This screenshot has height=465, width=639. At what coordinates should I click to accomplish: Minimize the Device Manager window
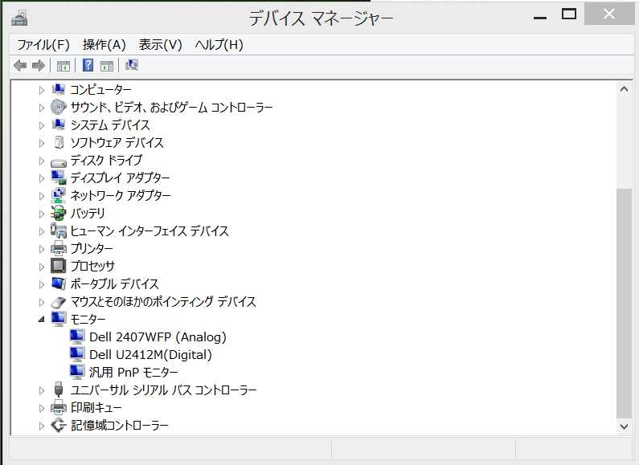click(540, 17)
